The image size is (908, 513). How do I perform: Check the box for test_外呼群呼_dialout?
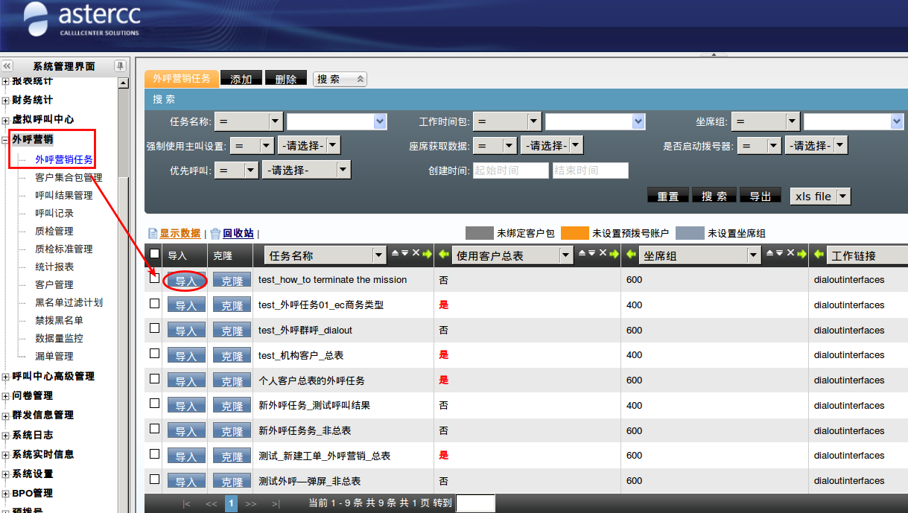click(x=154, y=328)
